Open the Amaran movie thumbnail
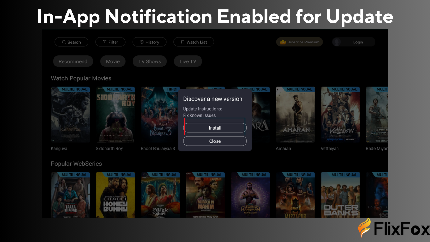 pyautogui.click(x=296, y=115)
